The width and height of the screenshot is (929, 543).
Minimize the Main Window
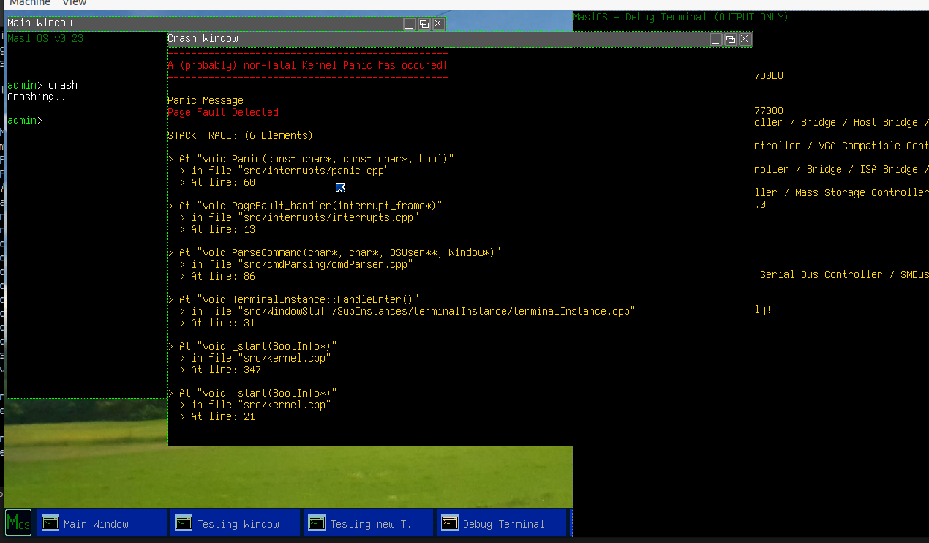[410, 23]
